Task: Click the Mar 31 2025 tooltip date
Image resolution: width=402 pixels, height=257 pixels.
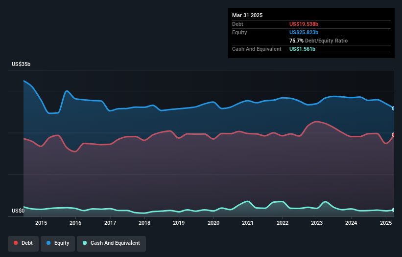Action: coord(247,15)
